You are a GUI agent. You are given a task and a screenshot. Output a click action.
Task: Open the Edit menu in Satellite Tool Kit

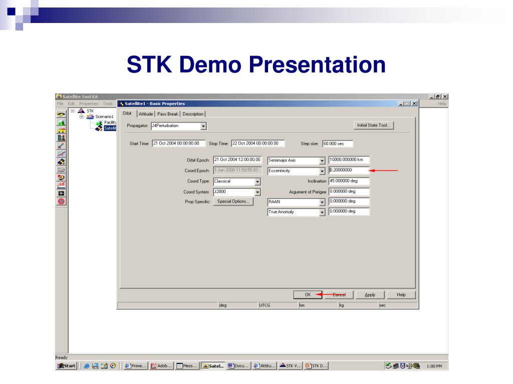(71, 103)
